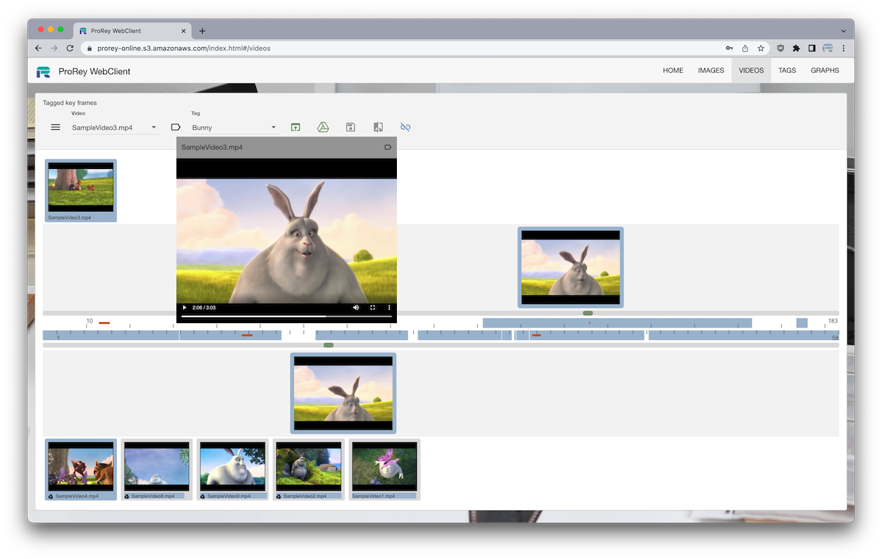This screenshot has height=559, width=882.
Task: Select the SampleVideo3.mp4 thumbnail at top left
Action: [81, 190]
